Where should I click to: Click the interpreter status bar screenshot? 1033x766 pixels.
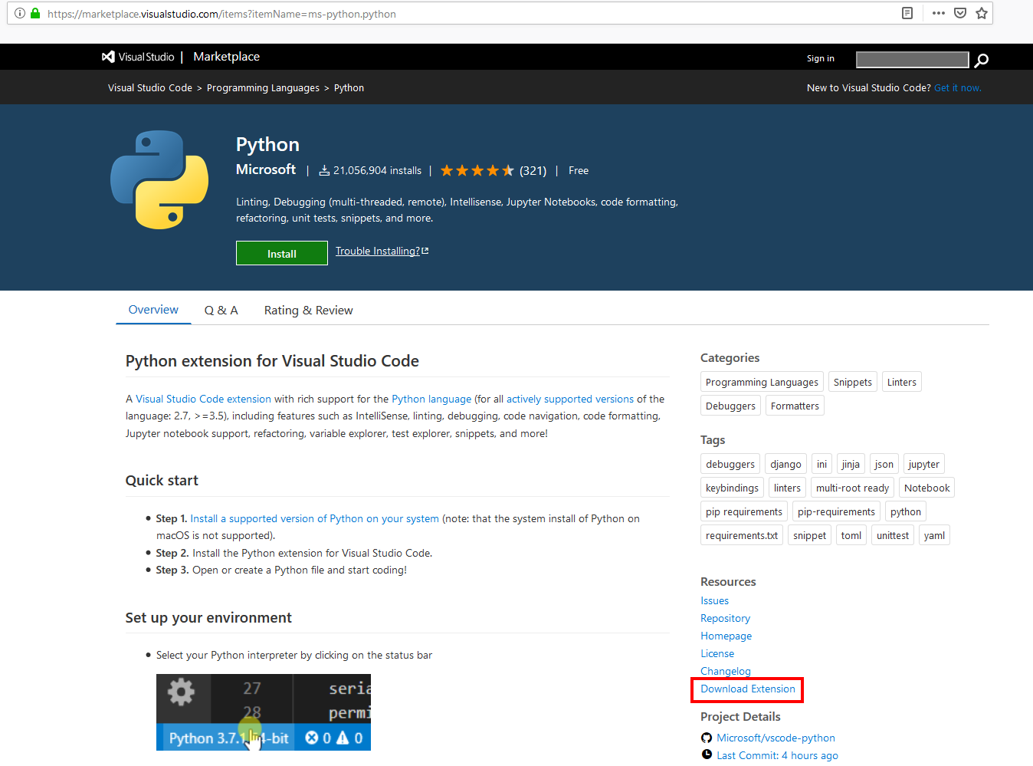[x=264, y=712]
